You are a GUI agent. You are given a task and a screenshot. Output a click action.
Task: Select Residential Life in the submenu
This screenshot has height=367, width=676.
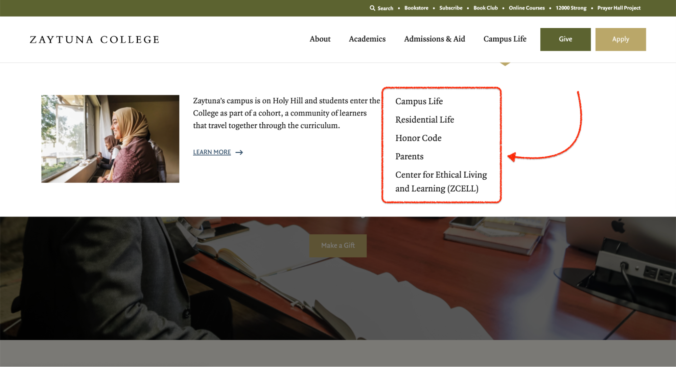click(x=425, y=120)
